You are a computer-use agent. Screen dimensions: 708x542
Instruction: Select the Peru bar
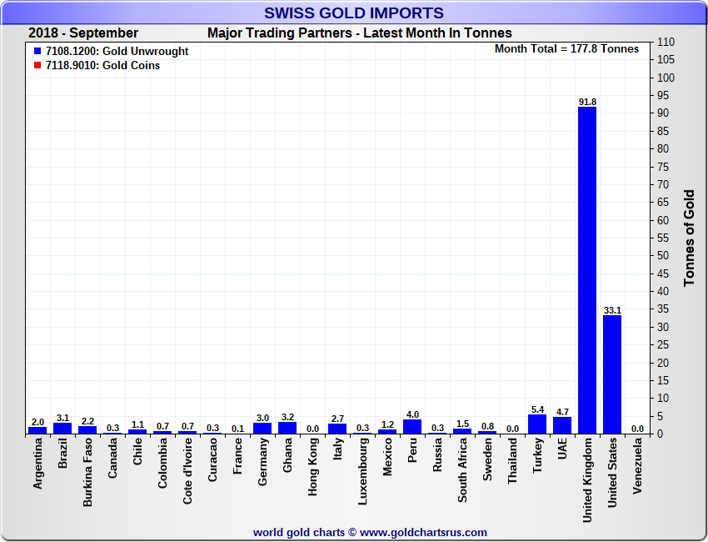pyautogui.click(x=412, y=427)
